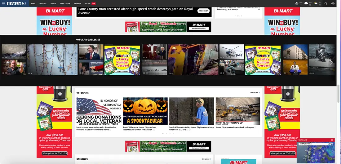Select fourth Veterans carousel page dot
The width and height of the screenshot is (341, 164).
pos(173,133)
